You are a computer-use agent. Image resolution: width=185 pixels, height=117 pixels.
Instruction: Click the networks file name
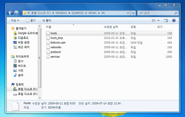point(56,47)
